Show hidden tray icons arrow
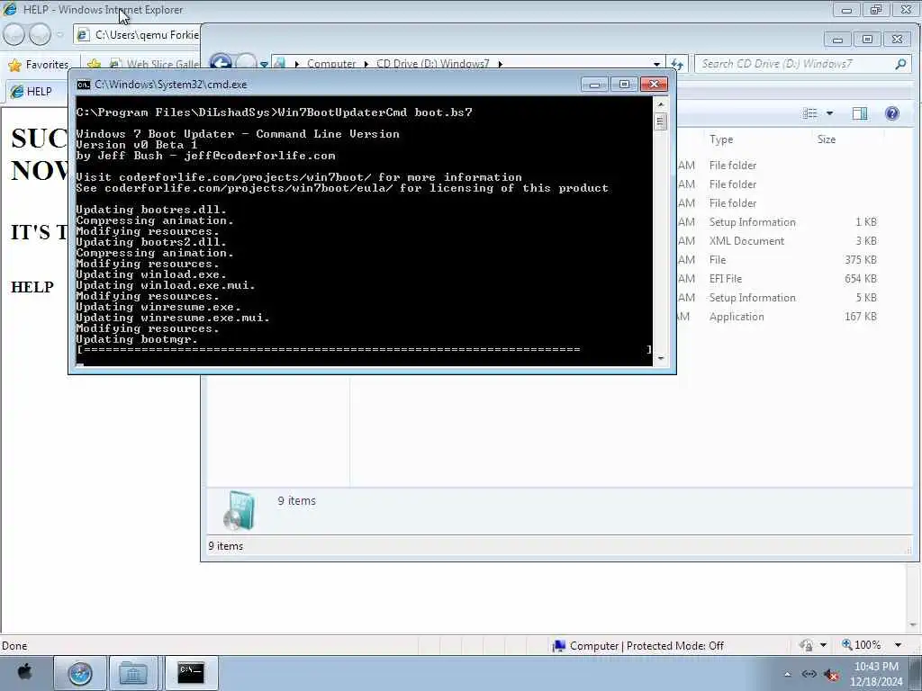922x691 pixels. pos(787,674)
